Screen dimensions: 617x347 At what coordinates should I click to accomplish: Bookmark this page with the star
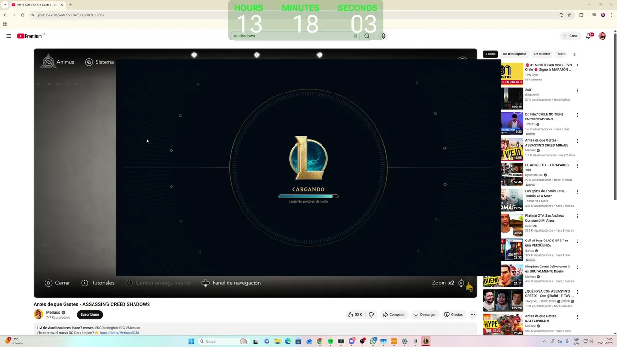(569, 15)
